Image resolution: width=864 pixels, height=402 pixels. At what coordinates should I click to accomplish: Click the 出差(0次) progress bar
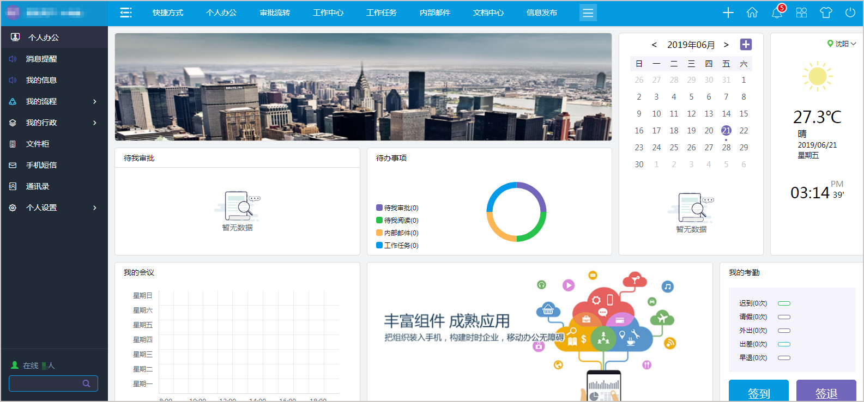tap(784, 344)
